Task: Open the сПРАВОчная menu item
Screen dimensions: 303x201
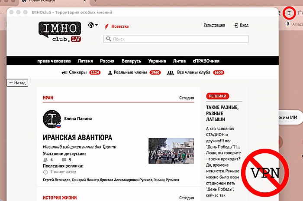Action: pos(206,61)
